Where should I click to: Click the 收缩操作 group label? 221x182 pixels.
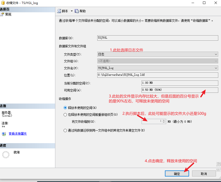[x=65, y=99]
